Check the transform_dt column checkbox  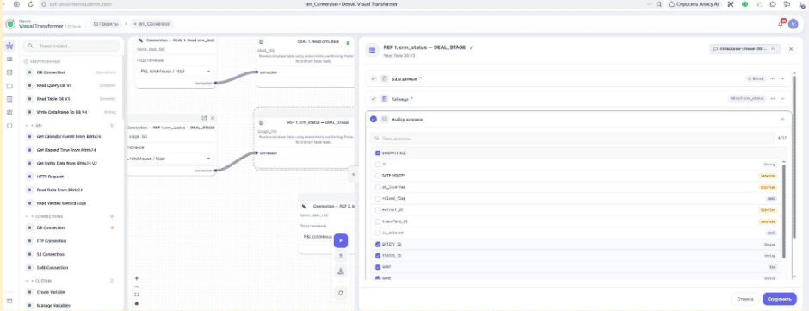pyautogui.click(x=378, y=221)
